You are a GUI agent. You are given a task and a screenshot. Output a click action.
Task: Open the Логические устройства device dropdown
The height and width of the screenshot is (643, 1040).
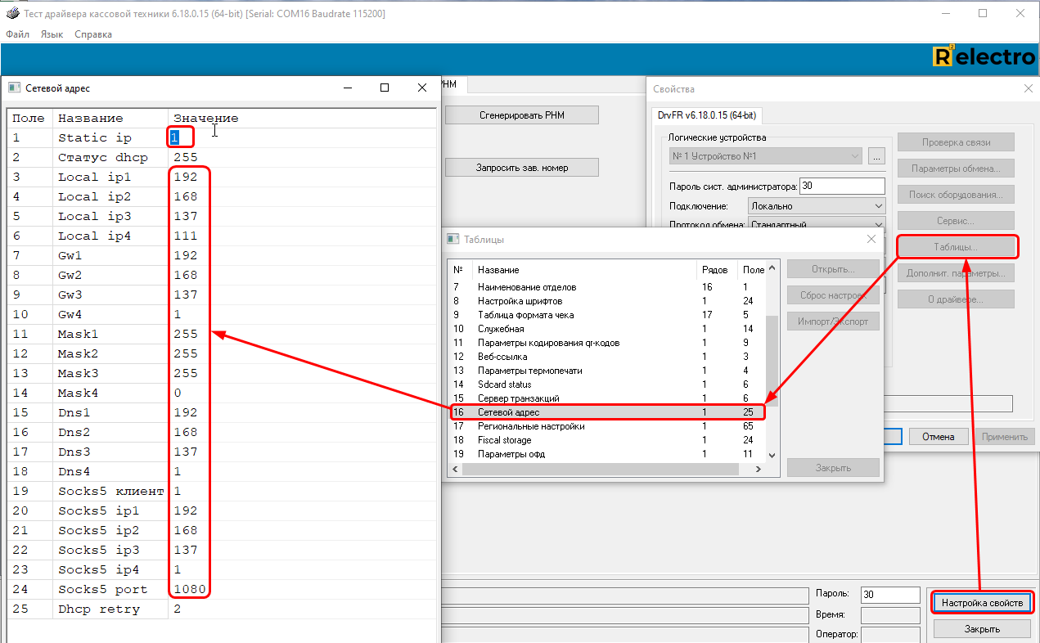click(x=855, y=155)
